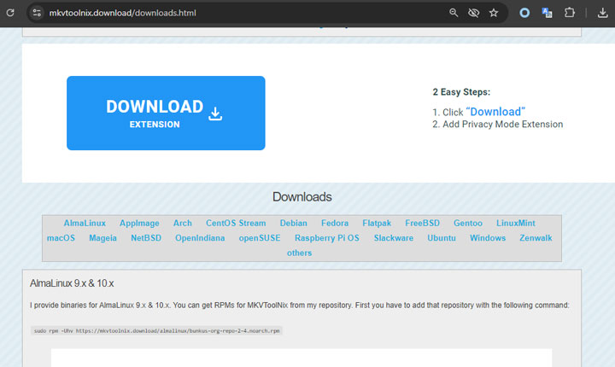Image resolution: width=615 pixels, height=367 pixels.
Task: Open the blue circle extension icon
Action: pos(524,13)
